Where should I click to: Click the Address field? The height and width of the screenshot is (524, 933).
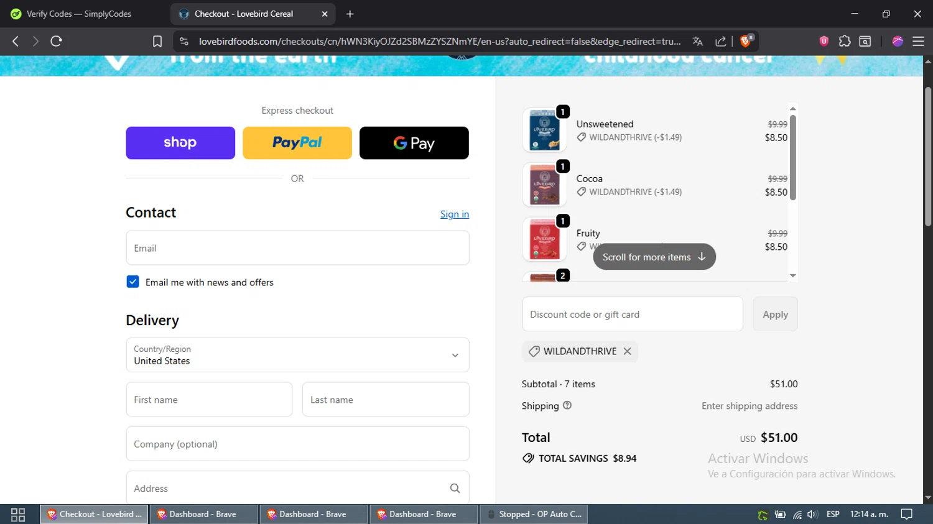297,488
